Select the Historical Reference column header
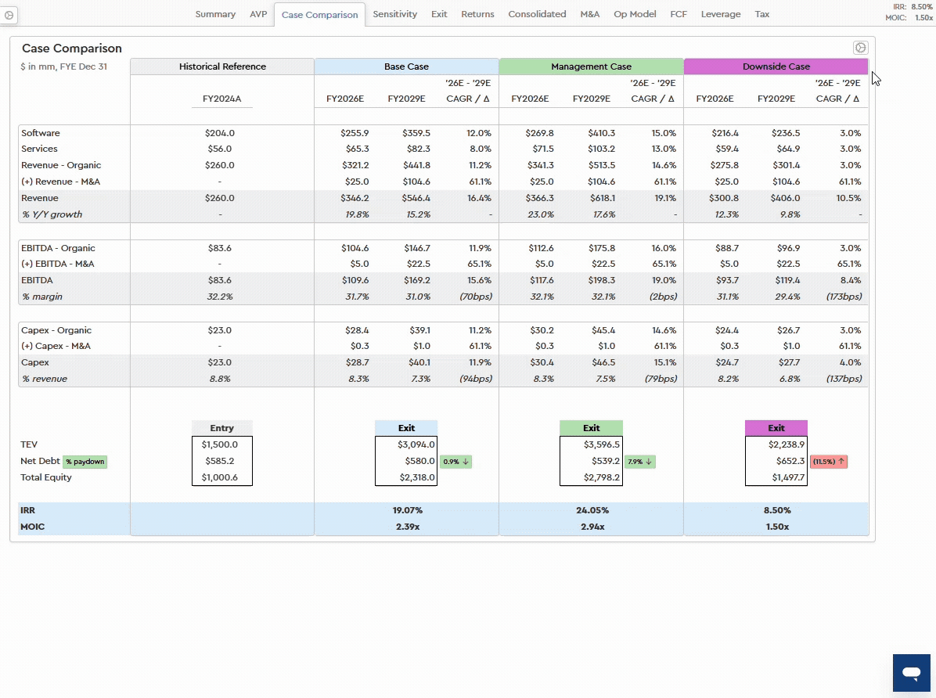The width and height of the screenshot is (936, 698). click(222, 67)
